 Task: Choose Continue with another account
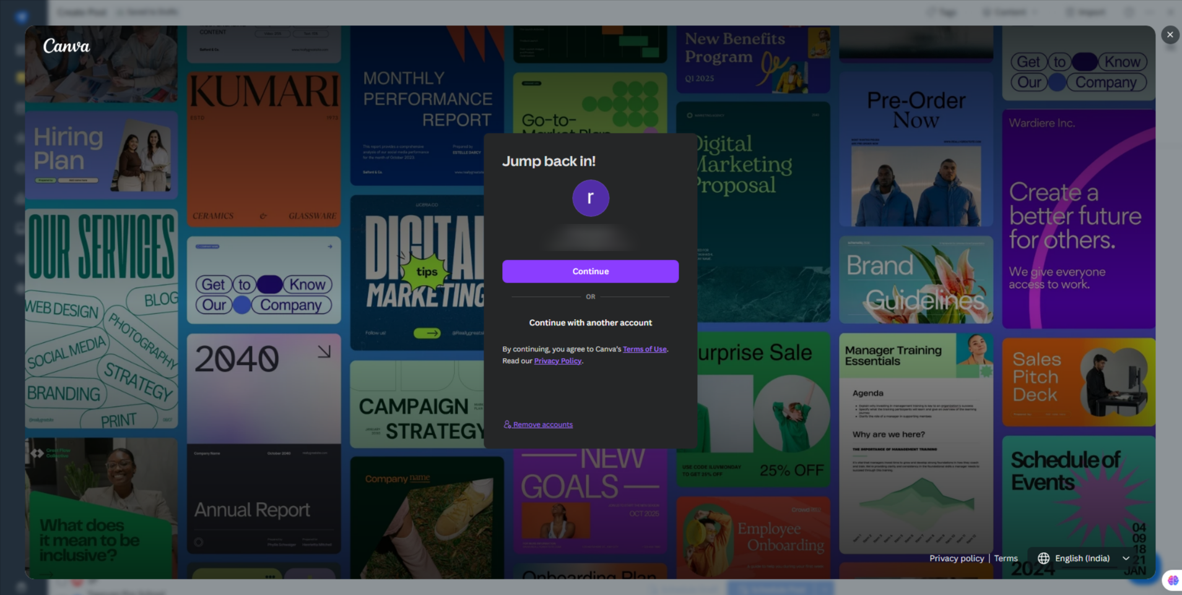click(590, 323)
